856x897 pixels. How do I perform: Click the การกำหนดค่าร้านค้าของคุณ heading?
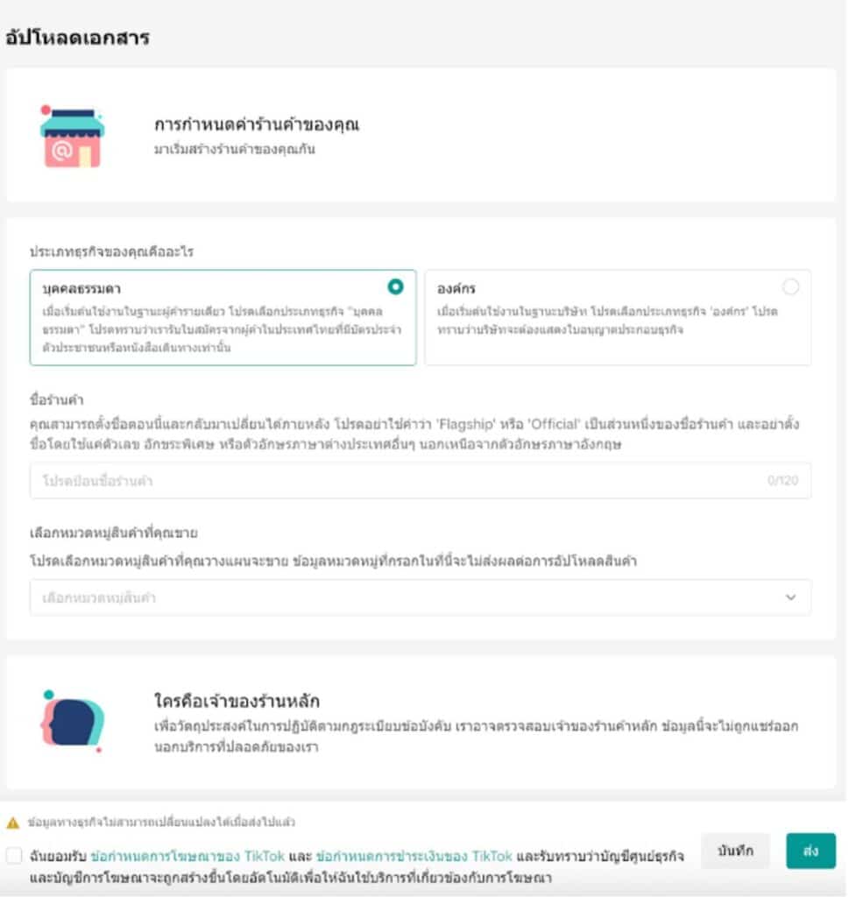coord(257,124)
